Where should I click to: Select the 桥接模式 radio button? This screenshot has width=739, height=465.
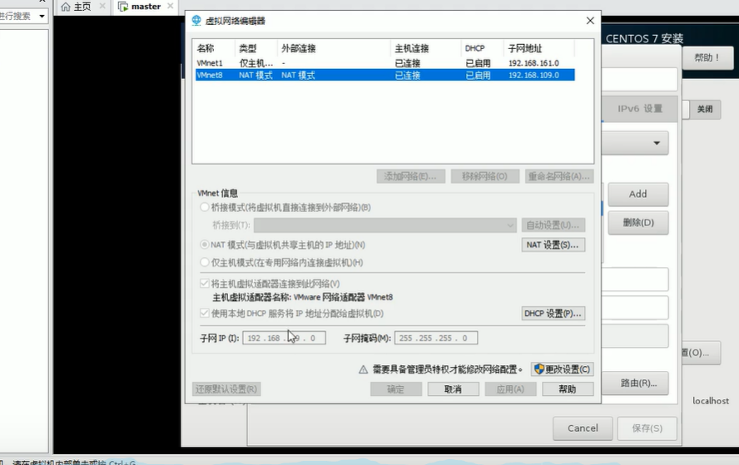[x=205, y=207]
